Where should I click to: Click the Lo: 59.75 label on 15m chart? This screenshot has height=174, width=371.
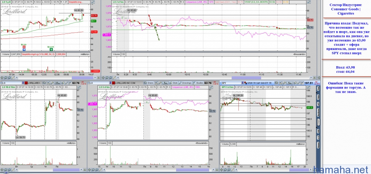tap(20, 137)
